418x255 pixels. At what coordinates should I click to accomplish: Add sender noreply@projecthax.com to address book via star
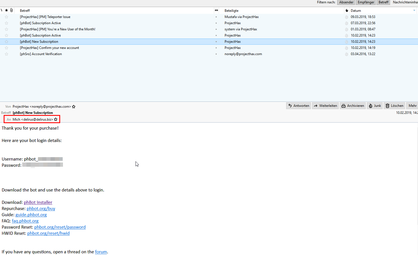74,107
